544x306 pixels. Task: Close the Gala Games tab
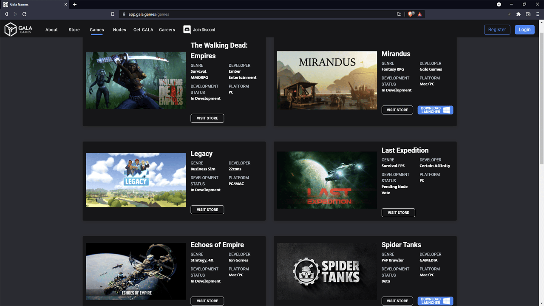tap(66, 4)
